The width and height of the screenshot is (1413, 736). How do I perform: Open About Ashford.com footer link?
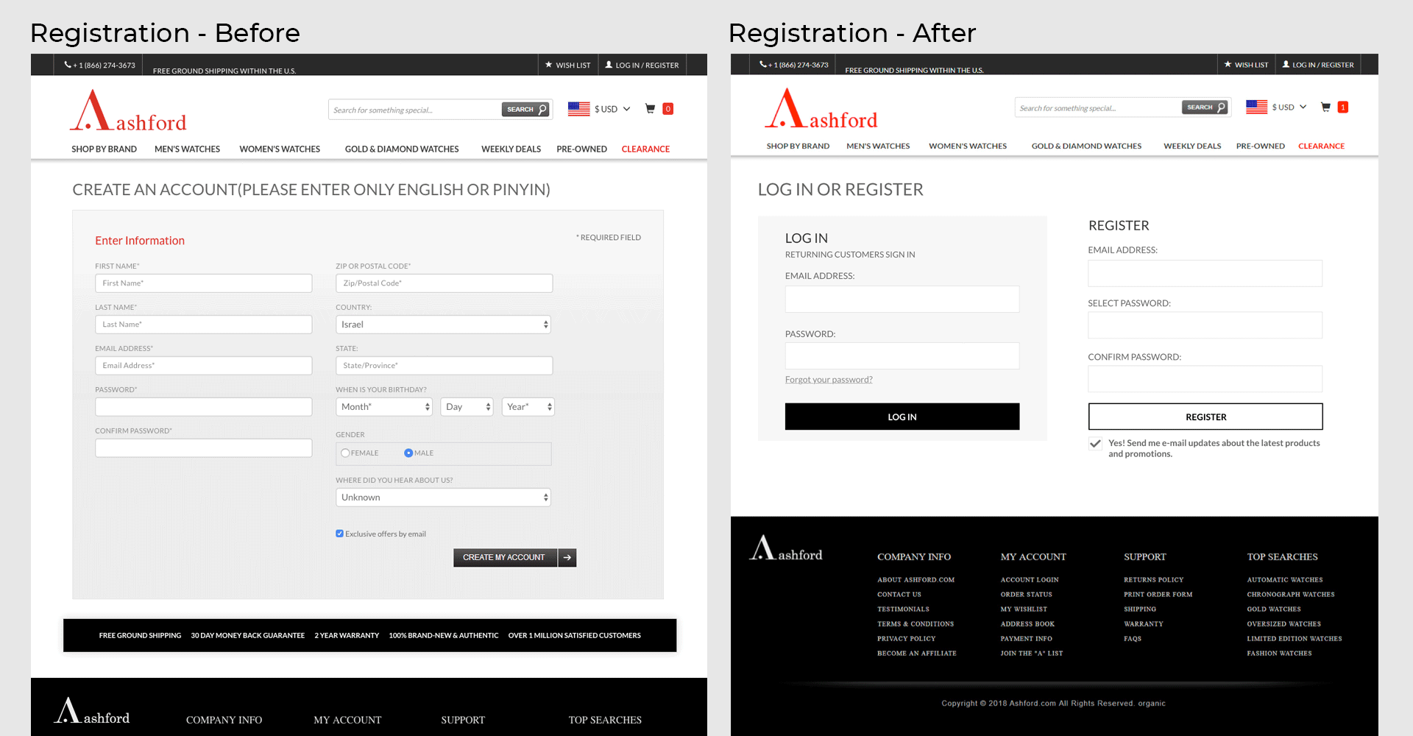[916, 580]
